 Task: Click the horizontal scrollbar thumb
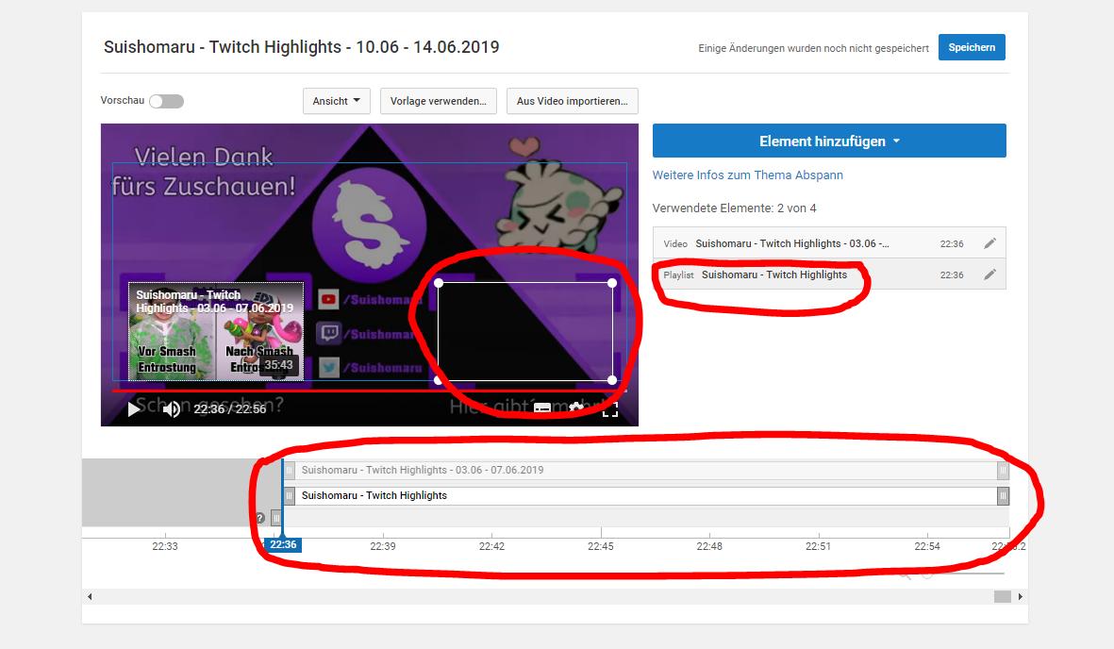[1002, 596]
